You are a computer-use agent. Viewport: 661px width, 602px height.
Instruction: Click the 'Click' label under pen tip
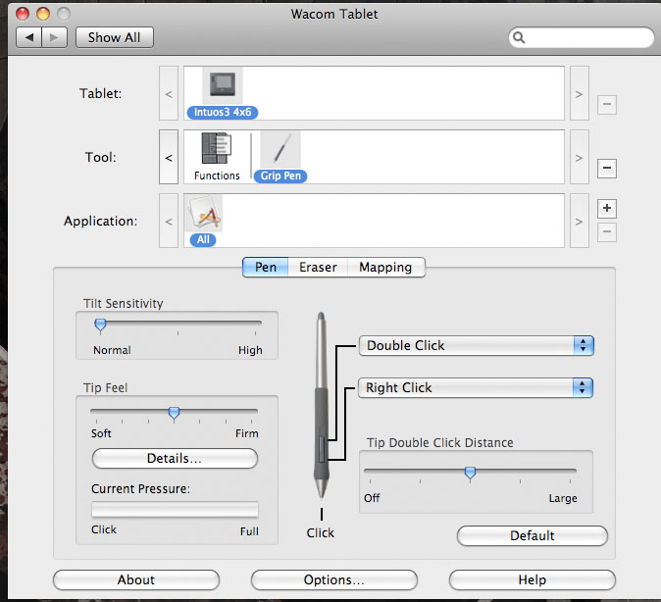click(321, 532)
